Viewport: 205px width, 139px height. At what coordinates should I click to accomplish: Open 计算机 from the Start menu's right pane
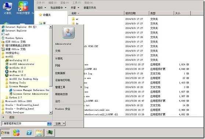59,59
